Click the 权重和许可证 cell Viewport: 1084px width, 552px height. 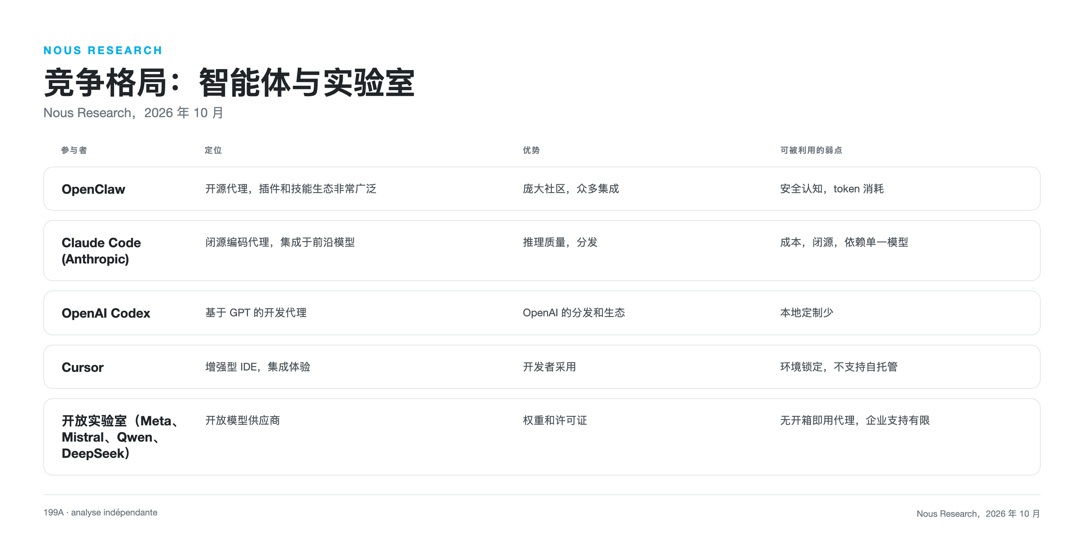pyautogui.click(x=555, y=420)
